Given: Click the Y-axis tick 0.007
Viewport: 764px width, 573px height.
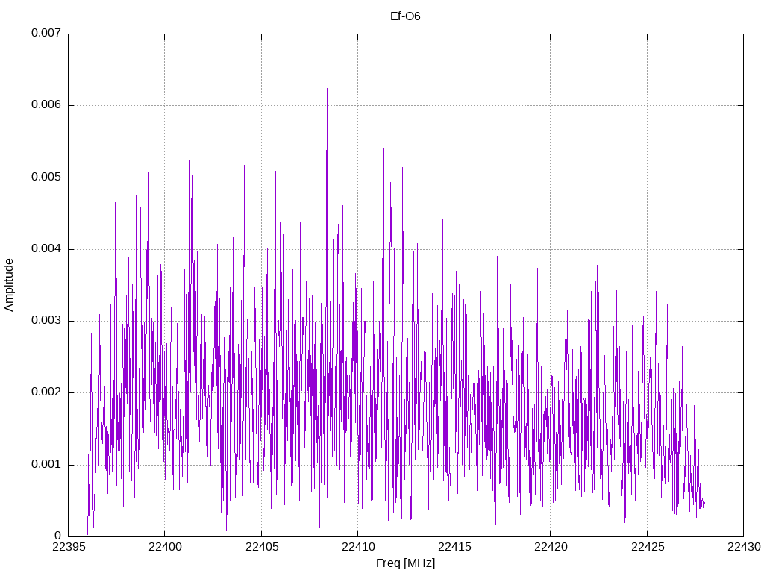Looking at the screenshot, I should [x=46, y=33].
